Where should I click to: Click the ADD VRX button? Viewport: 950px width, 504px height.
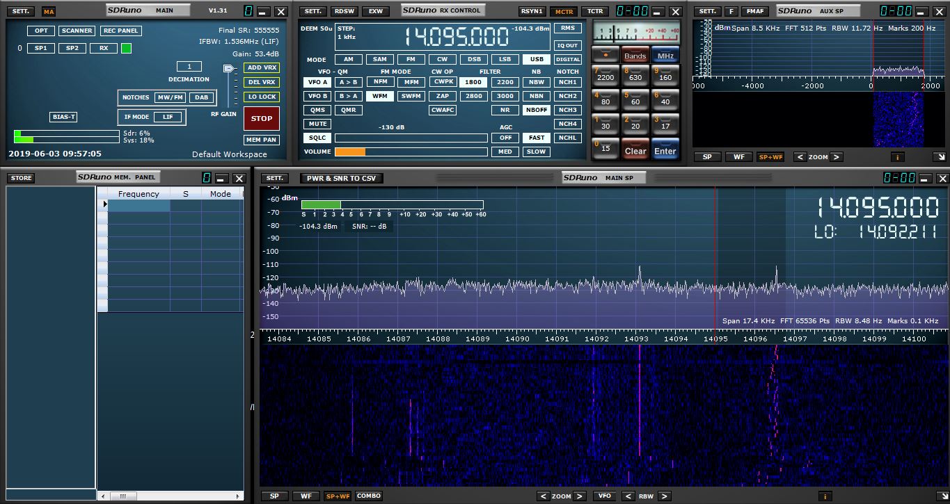(x=262, y=67)
